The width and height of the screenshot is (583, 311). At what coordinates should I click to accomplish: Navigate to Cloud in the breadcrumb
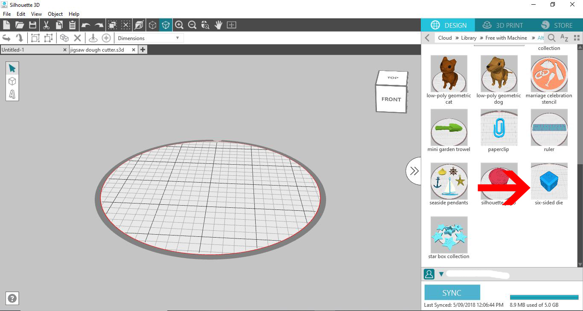[445, 38]
